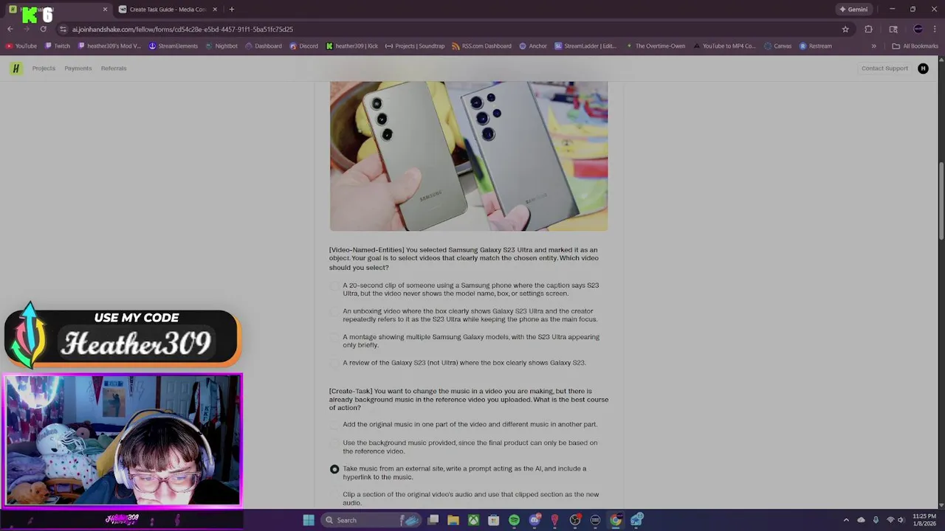Open Spotify from the taskbar
945x531 pixels.
[514, 520]
